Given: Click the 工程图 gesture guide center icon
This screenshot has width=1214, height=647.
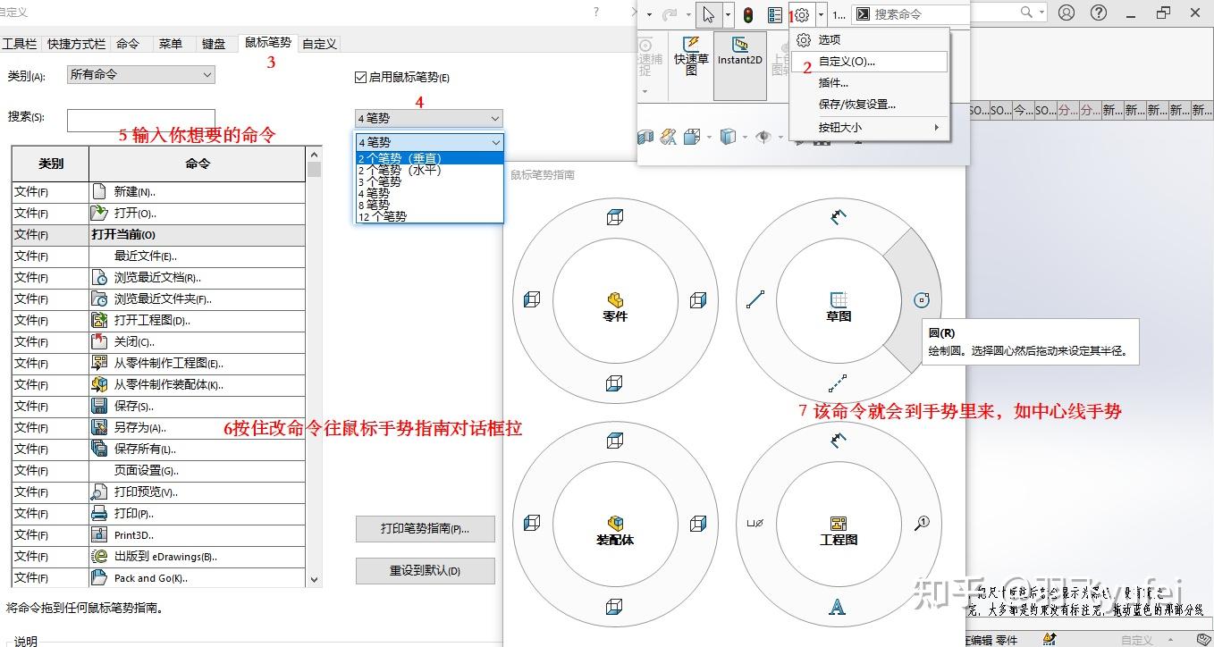Looking at the screenshot, I should pos(838,523).
